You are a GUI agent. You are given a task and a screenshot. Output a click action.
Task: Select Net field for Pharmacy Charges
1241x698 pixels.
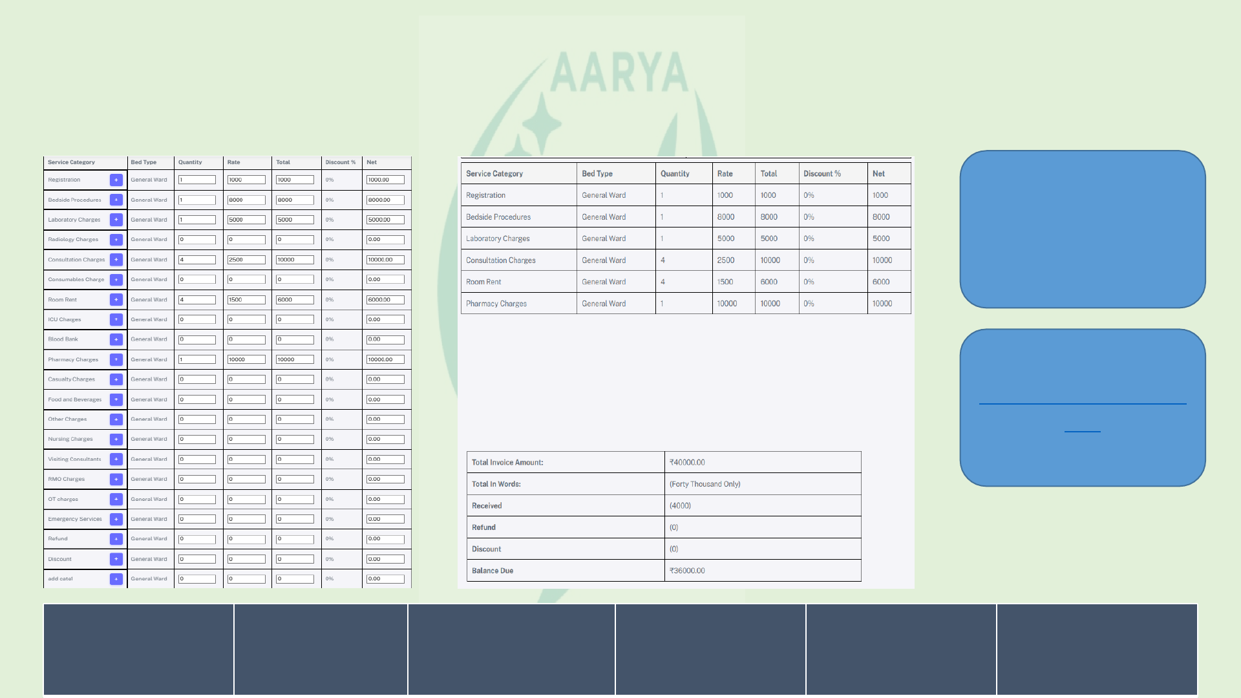[x=385, y=359]
